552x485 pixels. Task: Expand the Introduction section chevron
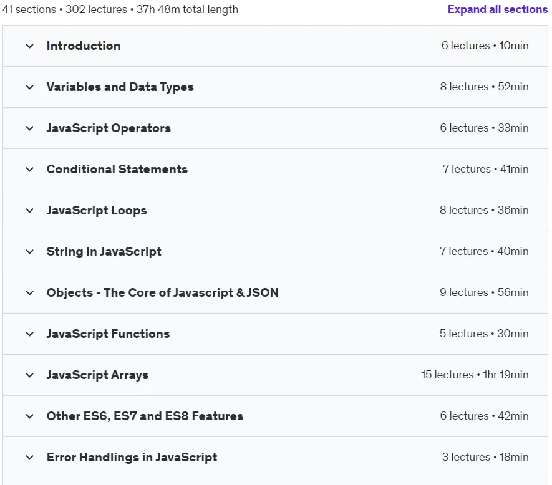click(30, 46)
